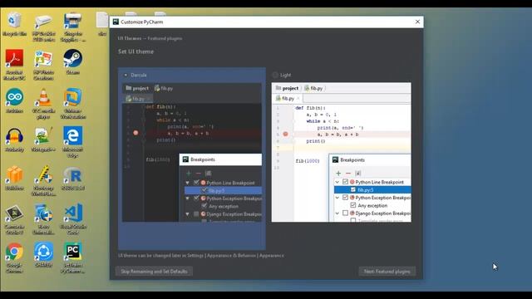
Task: Select the Arduino desktop icon
Action: click(14, 100)
